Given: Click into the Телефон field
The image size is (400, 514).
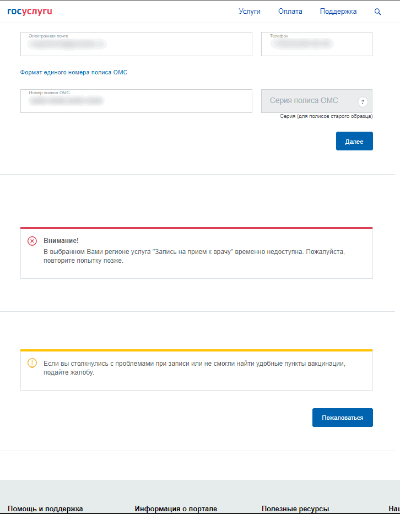Looking at the screenshot, I should pyautogui.click(x=317, y=44).
